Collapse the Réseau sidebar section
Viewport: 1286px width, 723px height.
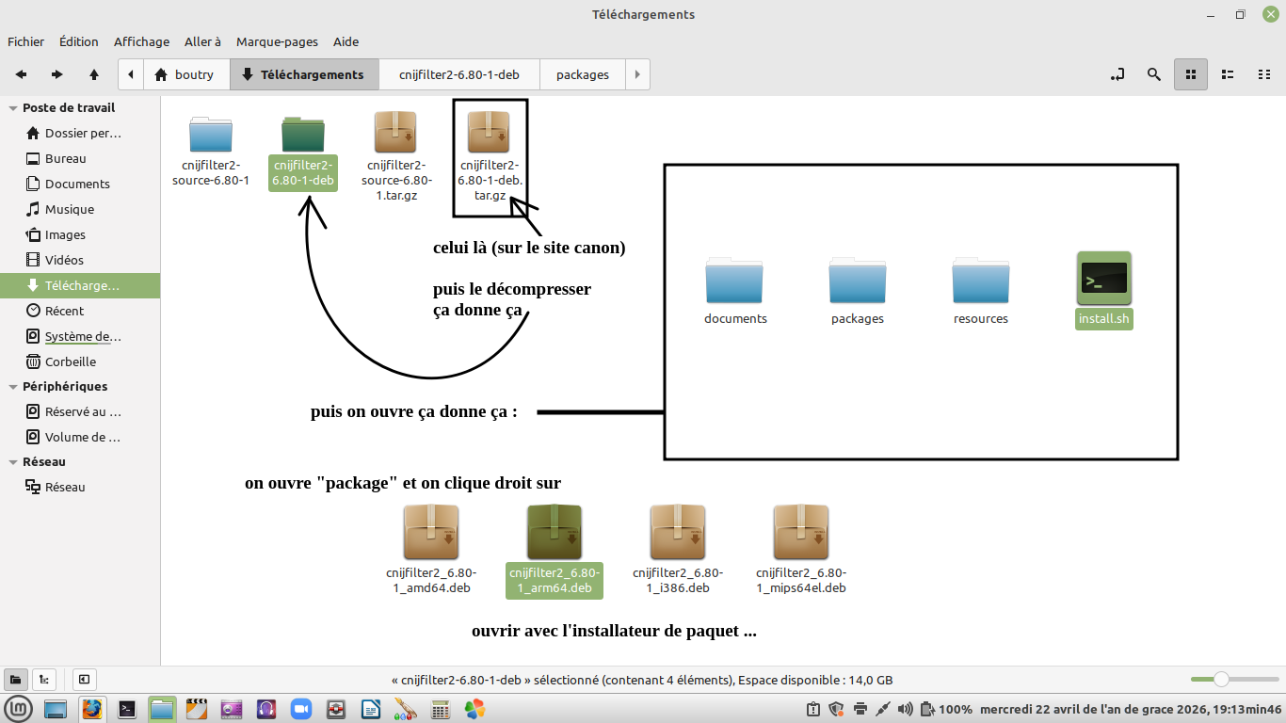tap(13, 462)
